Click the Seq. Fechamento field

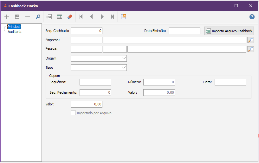(x=95, y=92)
